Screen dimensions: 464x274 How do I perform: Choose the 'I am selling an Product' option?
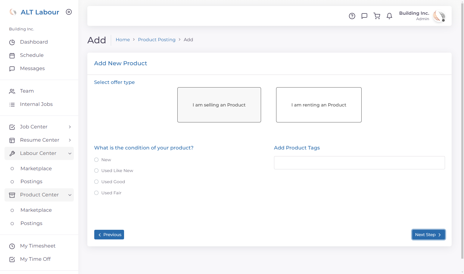(219, 105)
